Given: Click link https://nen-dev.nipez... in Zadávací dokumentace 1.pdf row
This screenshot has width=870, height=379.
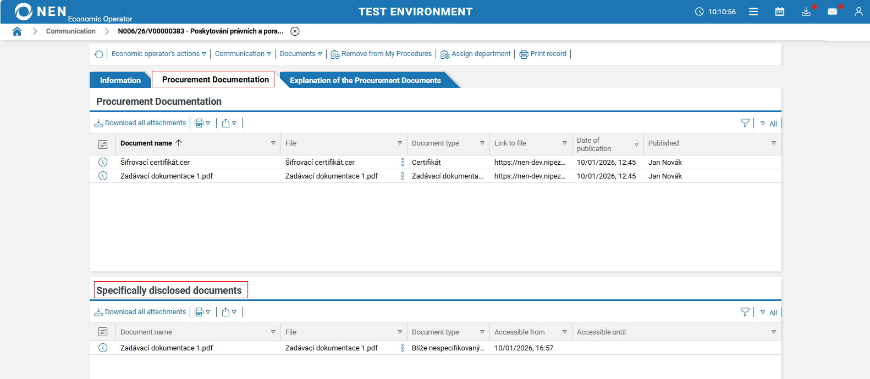Looking at the screenshot, I should [530, 176].
